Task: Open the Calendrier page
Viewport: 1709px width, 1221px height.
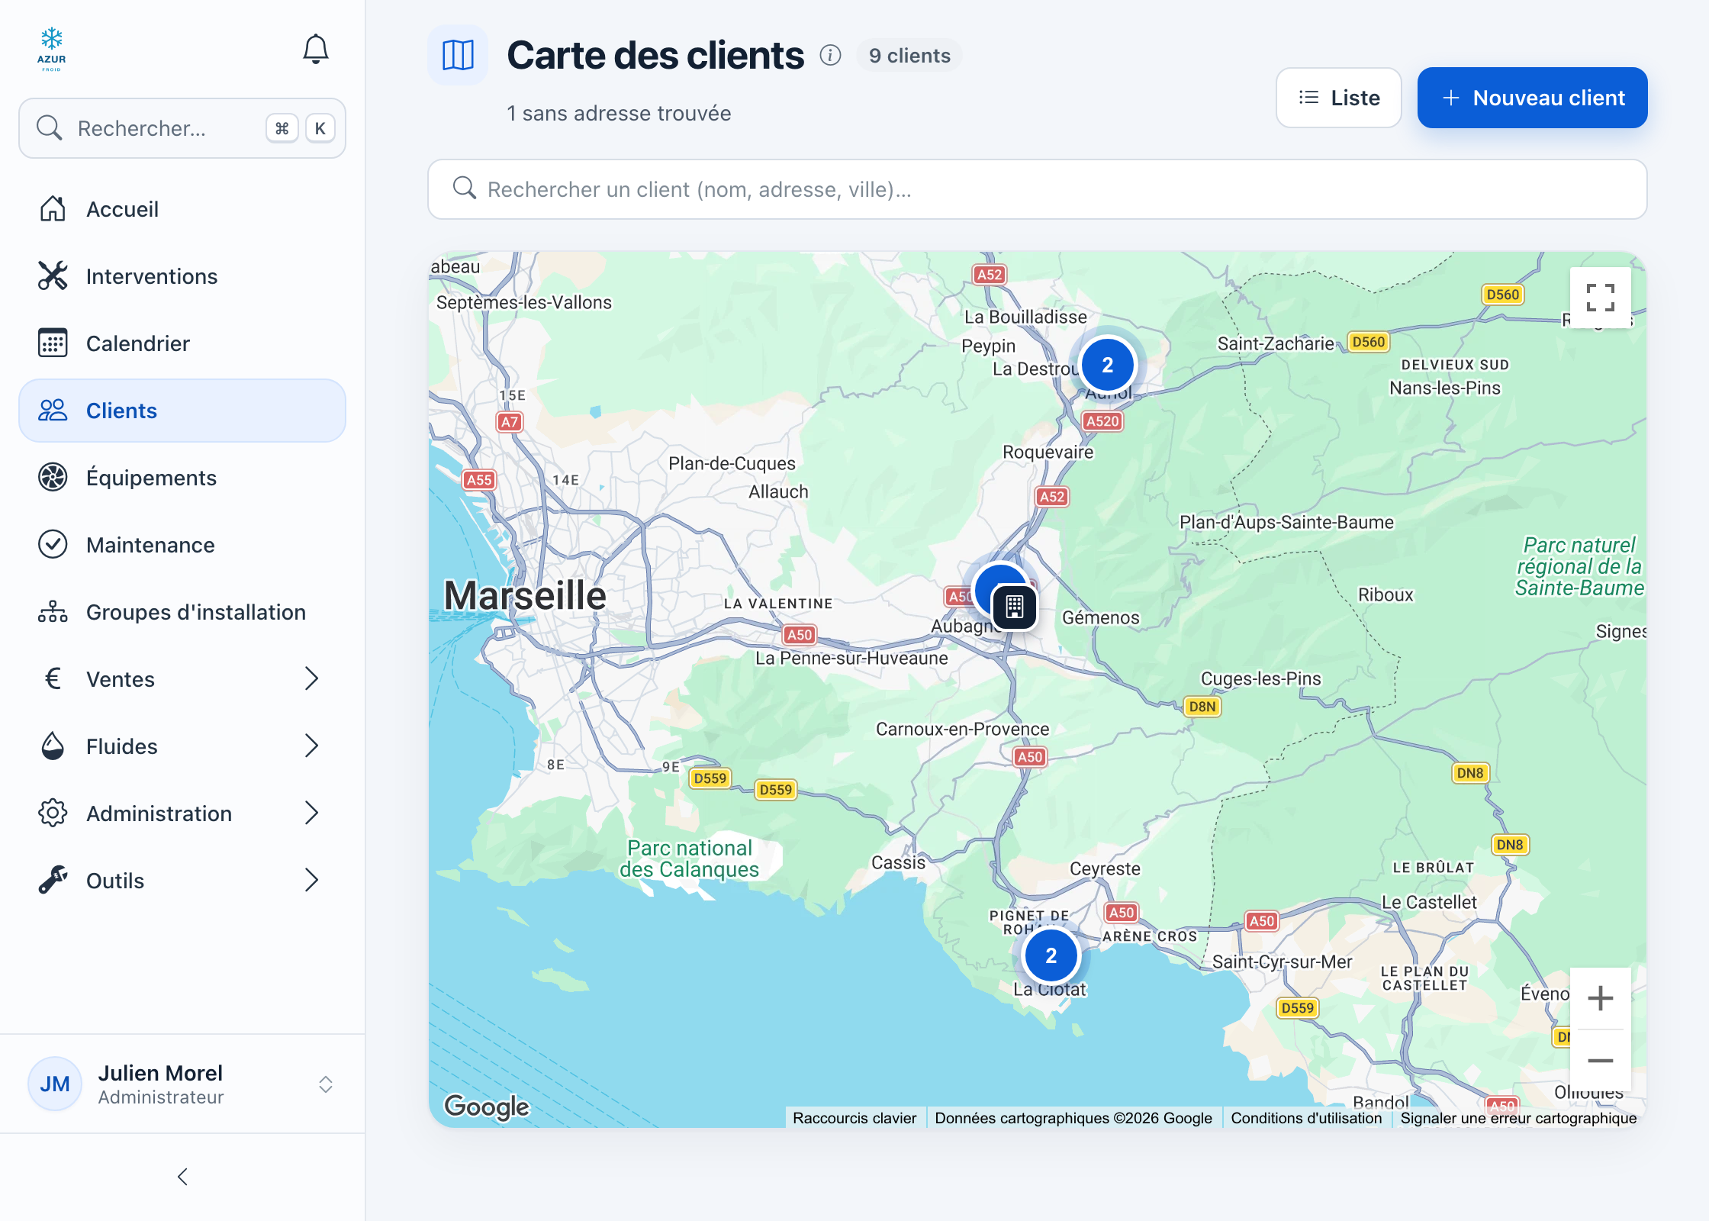Action: [x=182, y=343]
